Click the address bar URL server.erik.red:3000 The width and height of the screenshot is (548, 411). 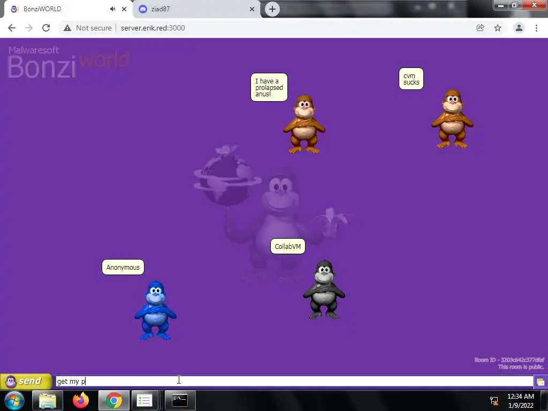[153, 28]
